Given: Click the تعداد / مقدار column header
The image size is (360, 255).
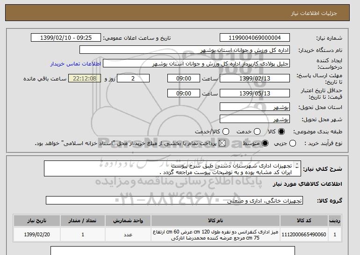Looking at the screenshot, I should point(83,220).
